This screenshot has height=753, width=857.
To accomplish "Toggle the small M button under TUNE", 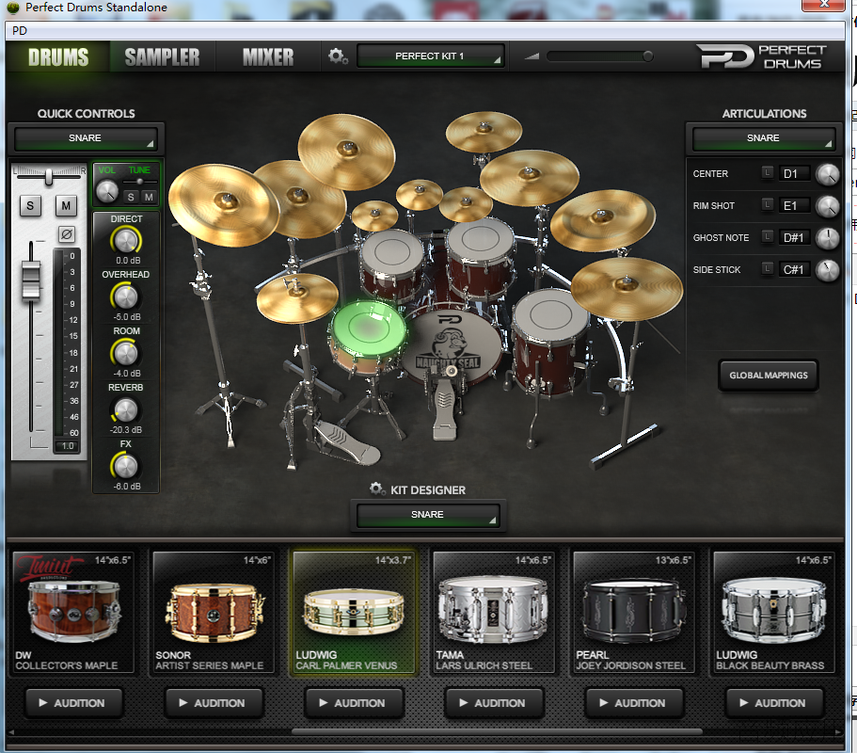I will coord(149,197).
